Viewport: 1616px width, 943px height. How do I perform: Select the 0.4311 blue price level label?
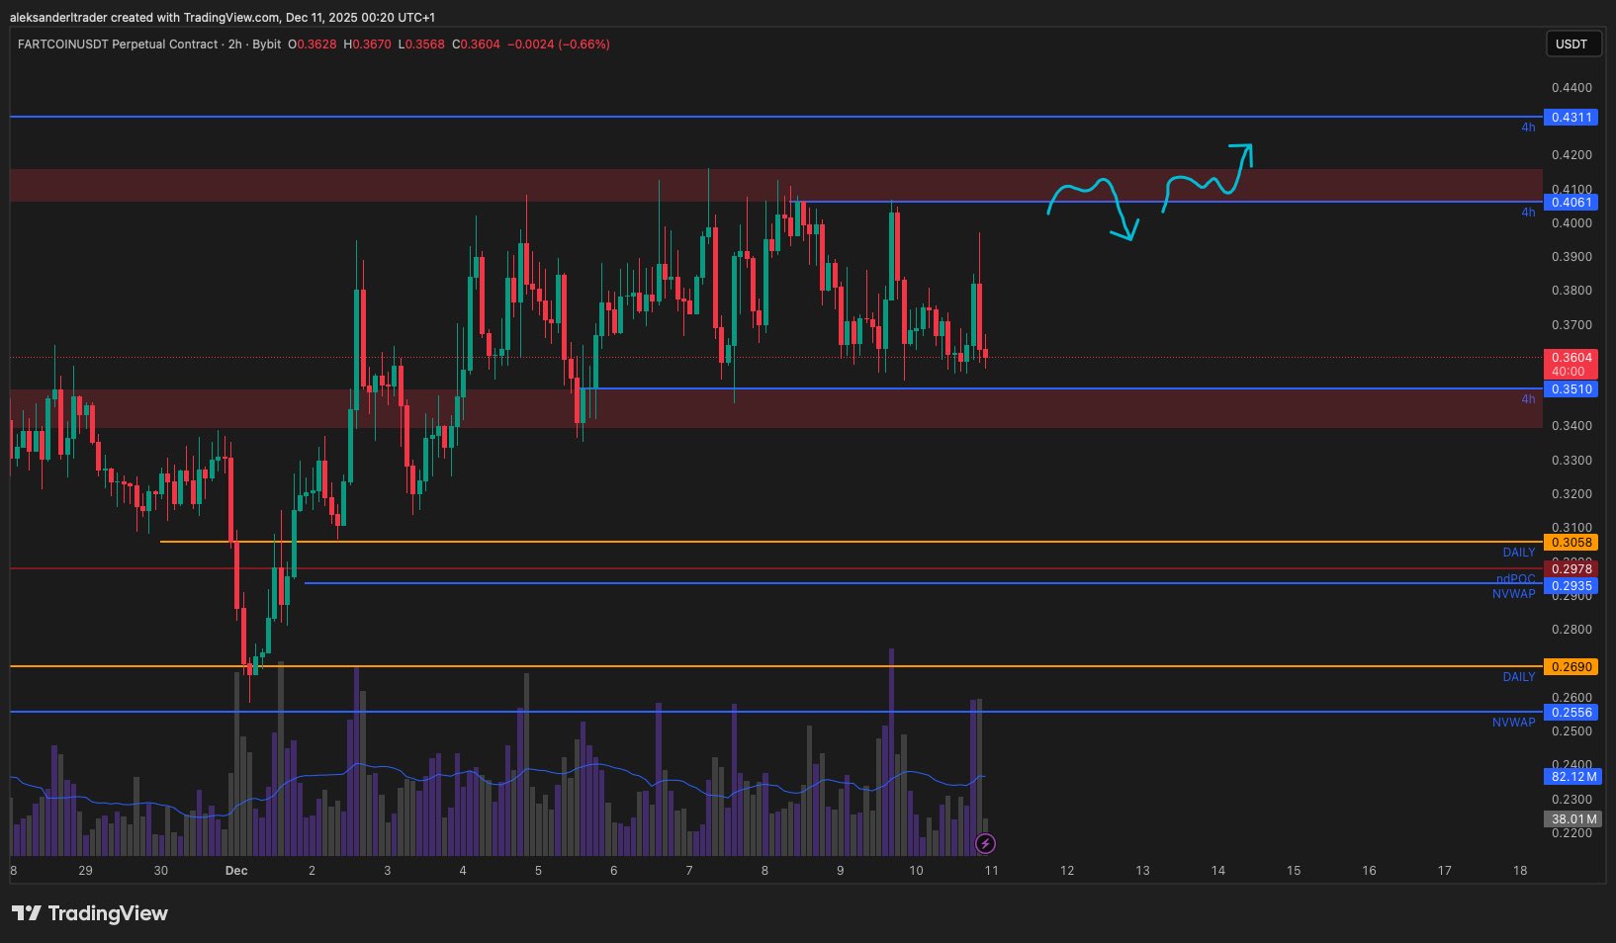click(x=1571, y=117)
